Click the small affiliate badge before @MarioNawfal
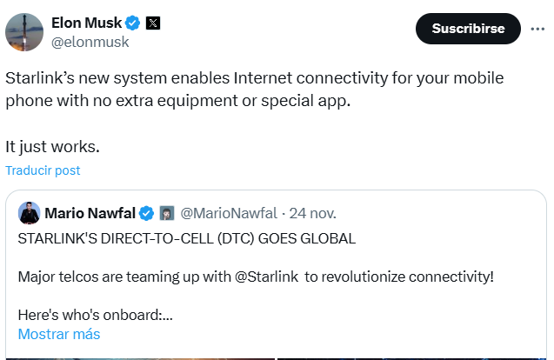 click(165, 213)
